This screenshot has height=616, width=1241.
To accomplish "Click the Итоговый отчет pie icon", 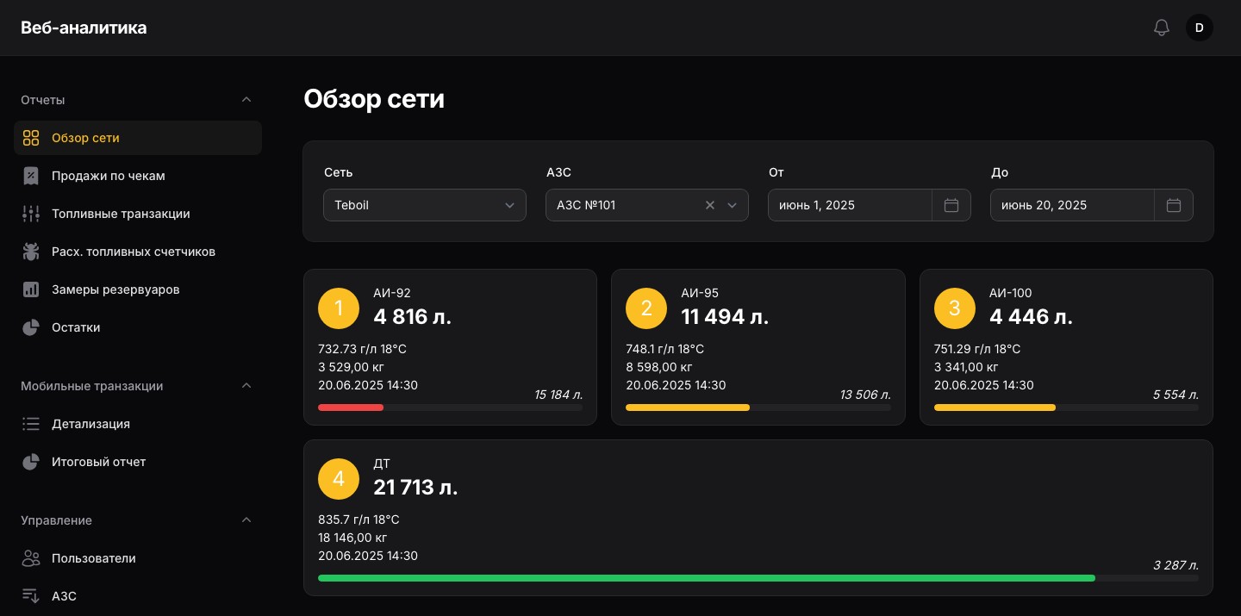I will tap(31, 462).
